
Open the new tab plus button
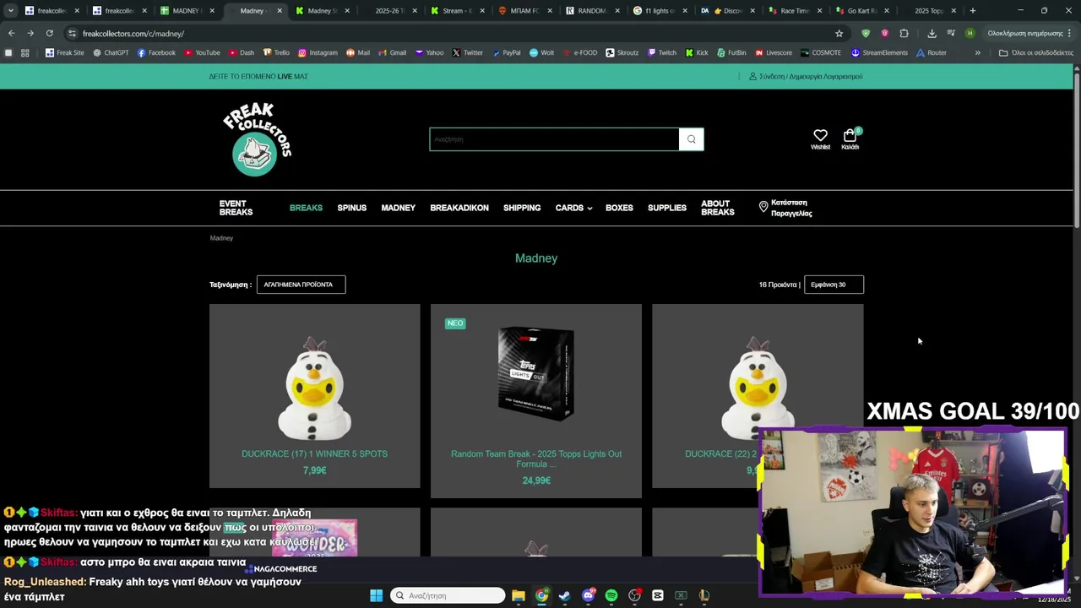pyautogui.click(x=972, y=11)
